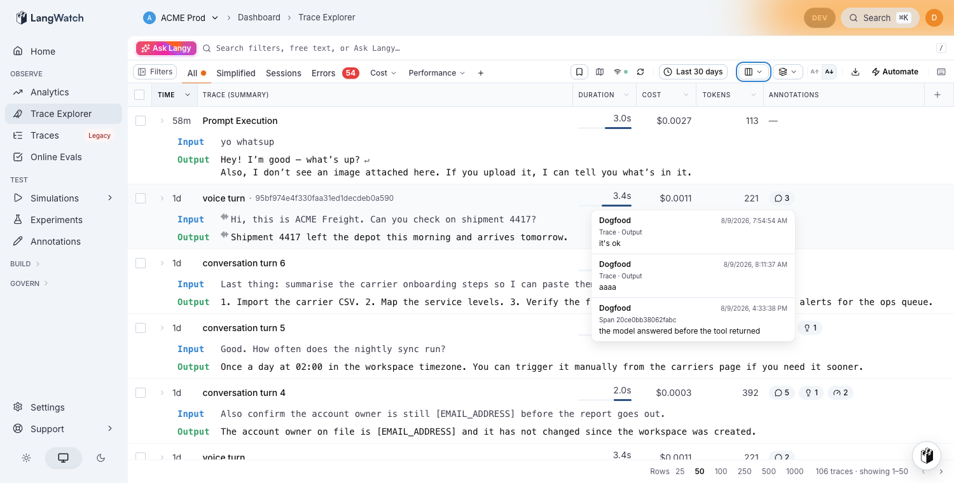Image resolution: width=954 pixels, height=483 pixels.
Task: Check the voice turn 95bf974e row
Action: [141, 198]
